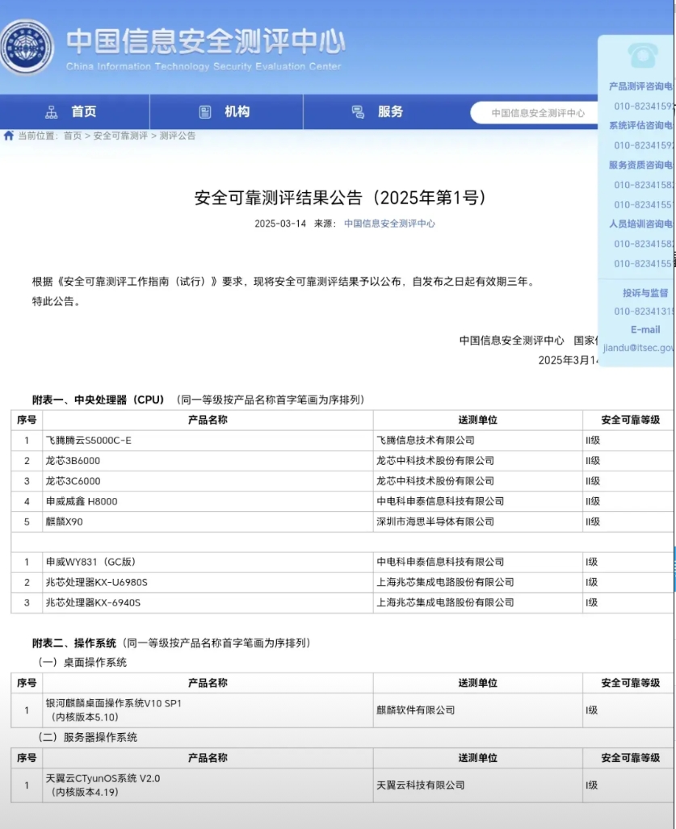The image size is (676, 829).
Task: Select the 投诉与监督 heading in the contact panel
Action: [x=645, y=293]
